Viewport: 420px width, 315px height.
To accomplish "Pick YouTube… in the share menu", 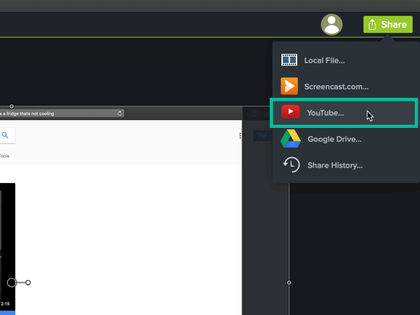I will (344, 113).
